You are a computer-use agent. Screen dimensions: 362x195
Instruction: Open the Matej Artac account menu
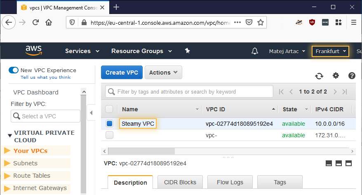point(287,51)
